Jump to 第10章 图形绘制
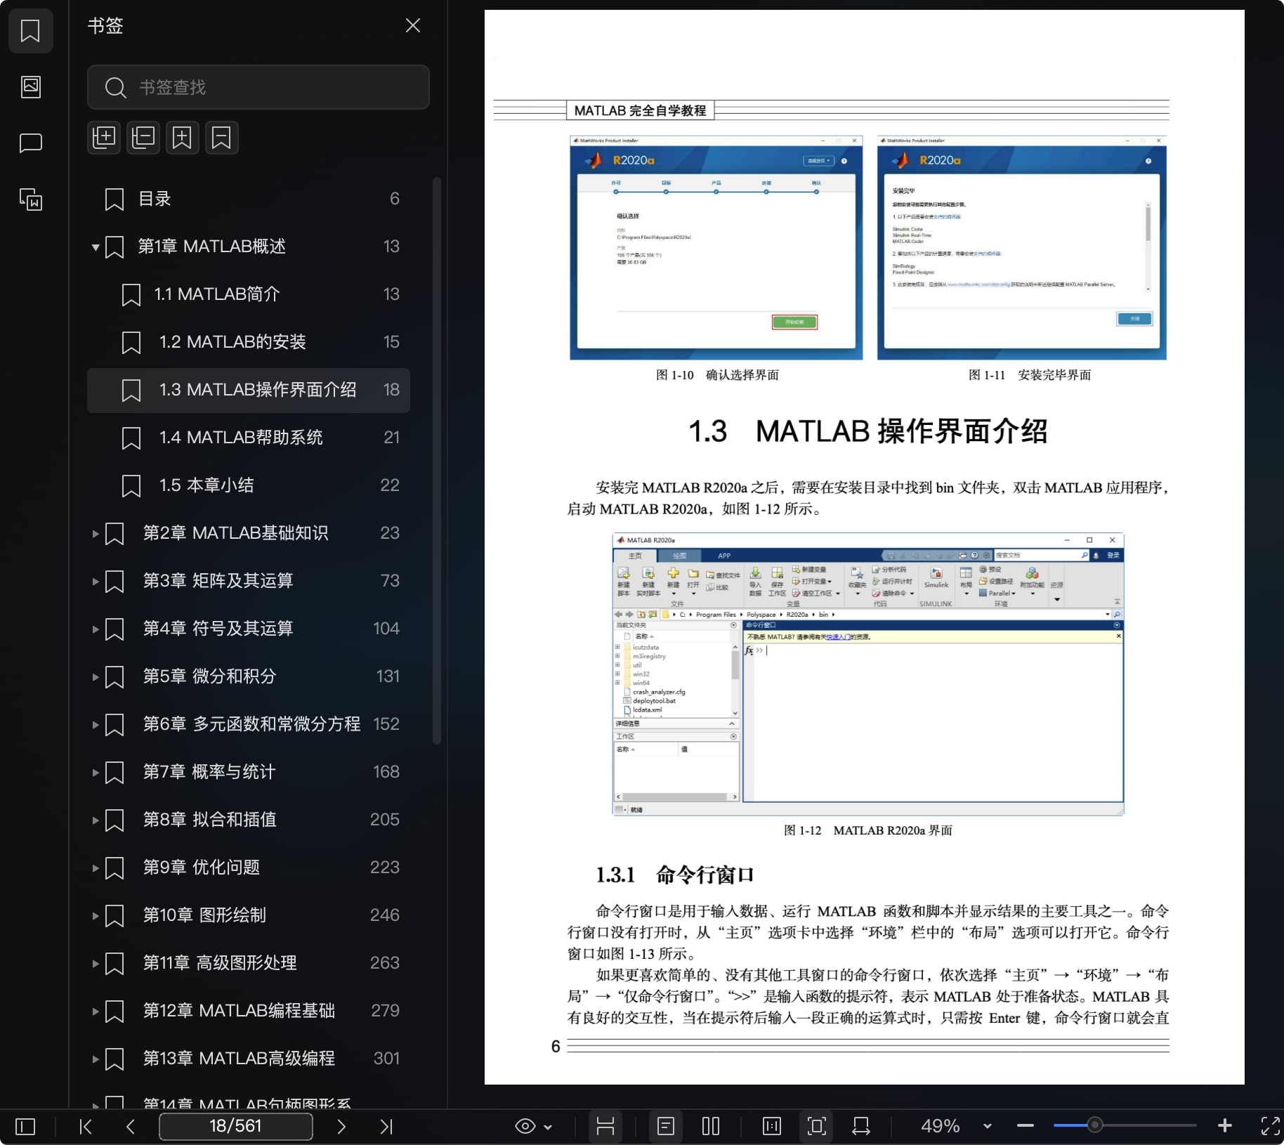The width and height of the screenshot is (1284, 1145). tap(249, 915)
